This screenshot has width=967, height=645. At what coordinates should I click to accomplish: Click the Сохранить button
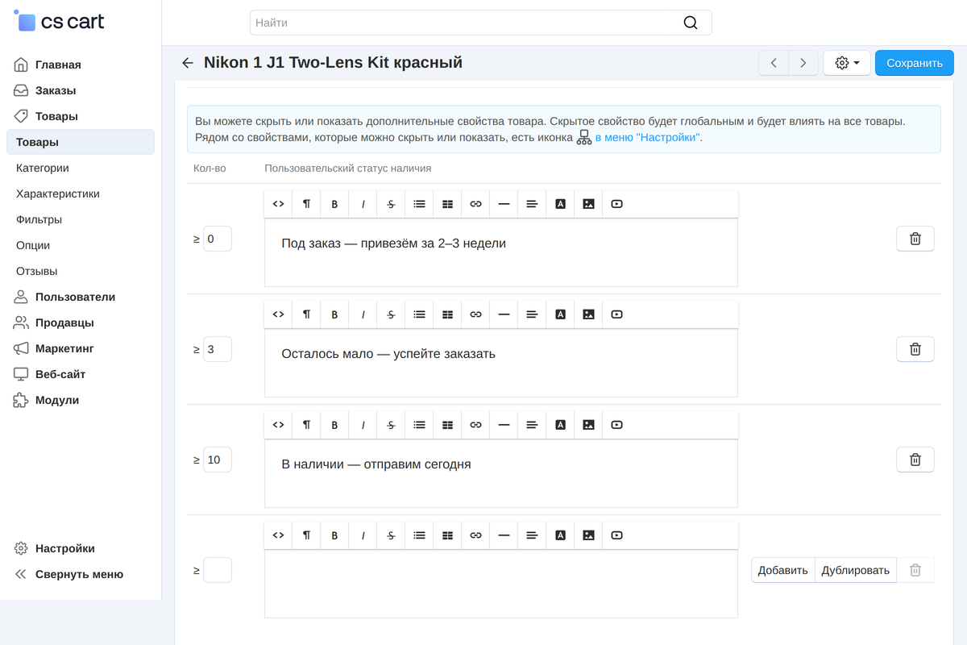click(915, 63)
